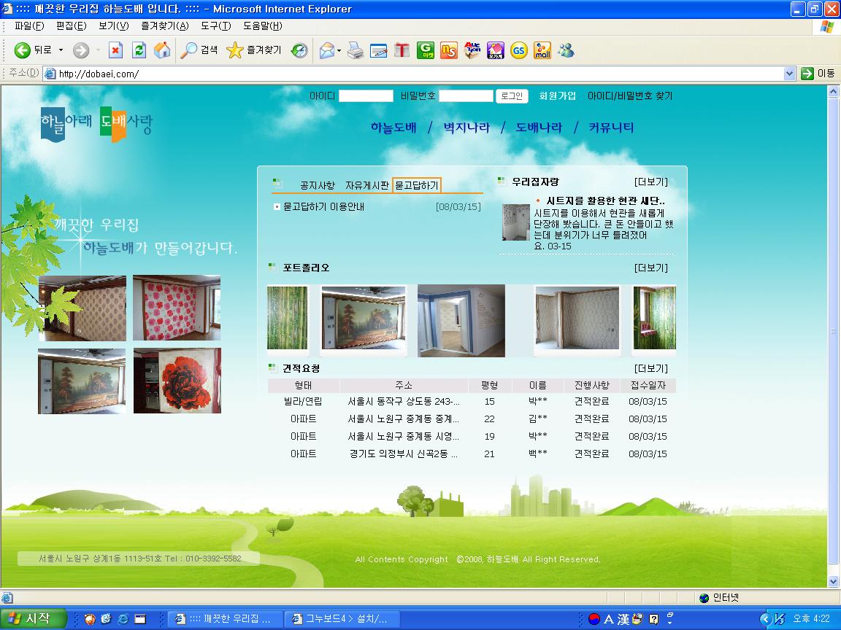Click the Windows 시작 Start button
Image resolution: width=841 pixels, height=630 pixels.
pos(34,618)
